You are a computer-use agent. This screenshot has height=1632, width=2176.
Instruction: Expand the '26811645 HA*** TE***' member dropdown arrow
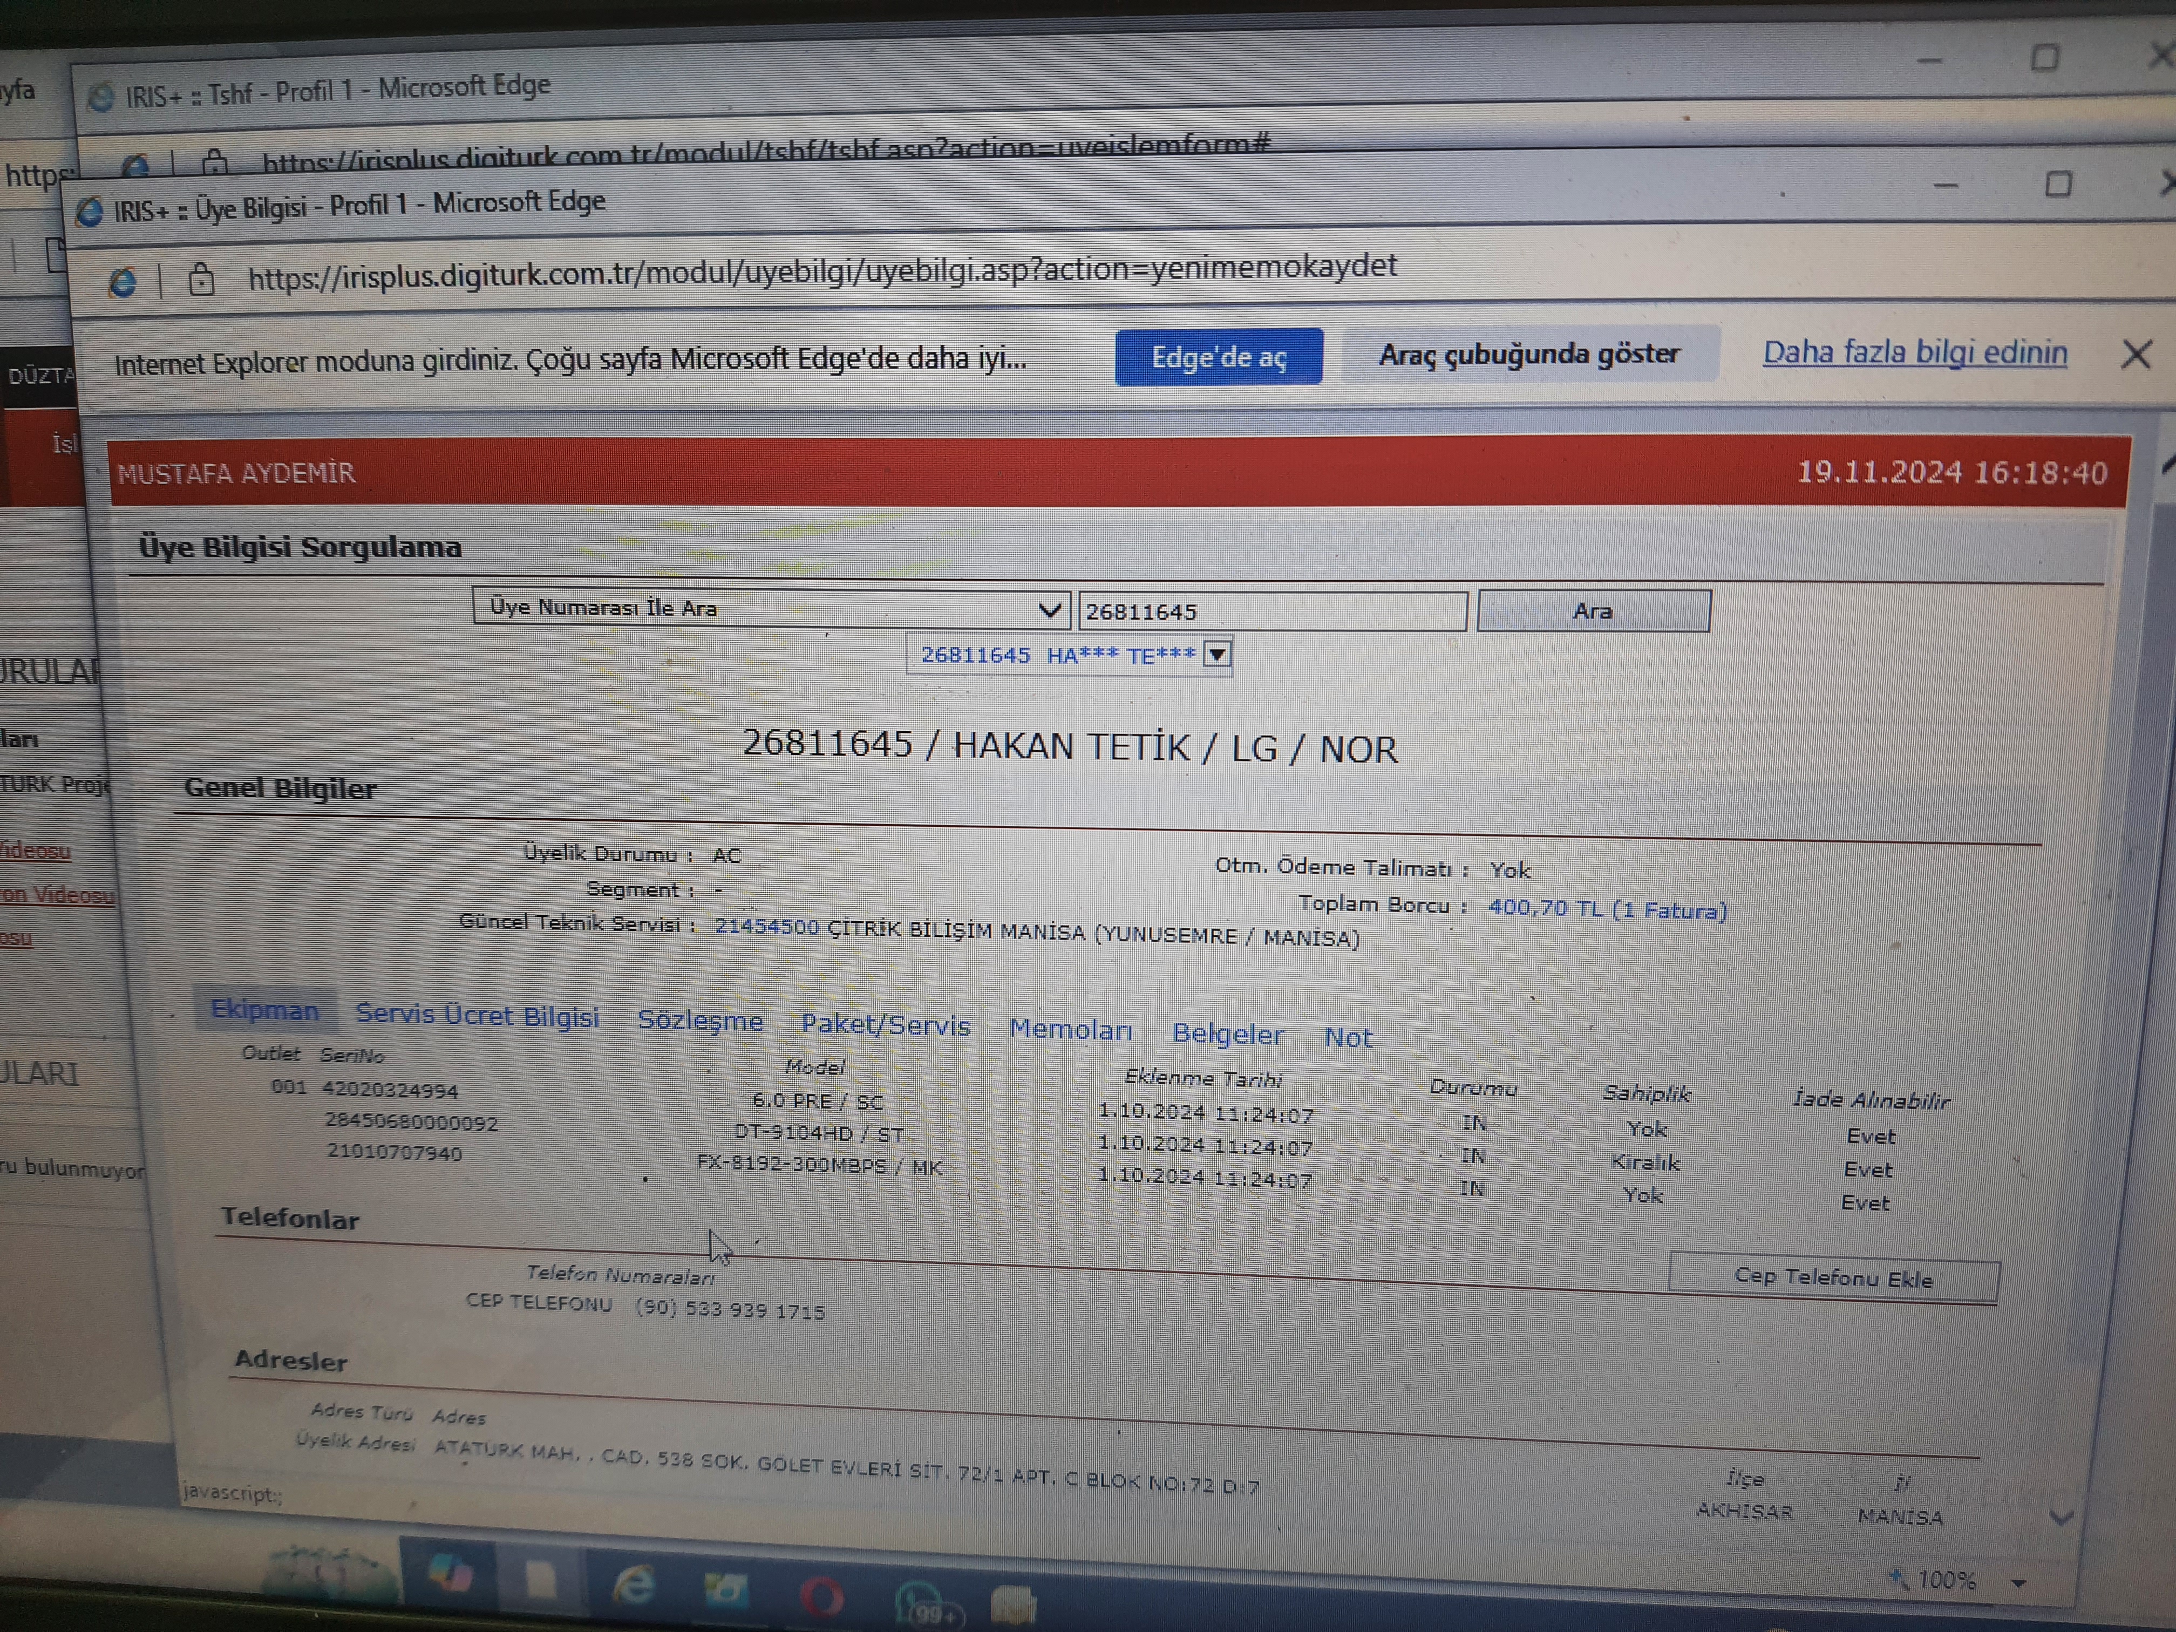(1217, 654)
